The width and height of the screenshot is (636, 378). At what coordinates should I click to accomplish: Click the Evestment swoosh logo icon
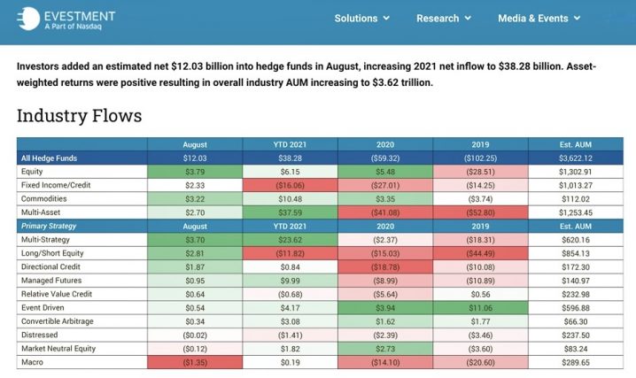[x=27, y=19]
